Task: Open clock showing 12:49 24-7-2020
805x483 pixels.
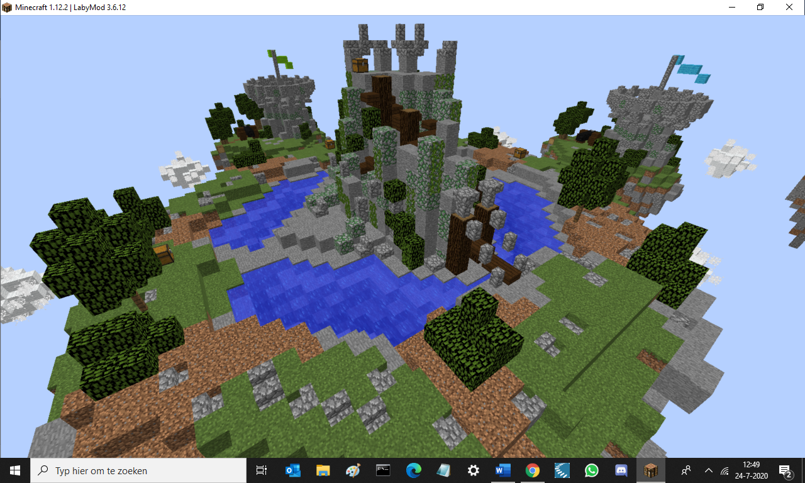Action: 751,470
